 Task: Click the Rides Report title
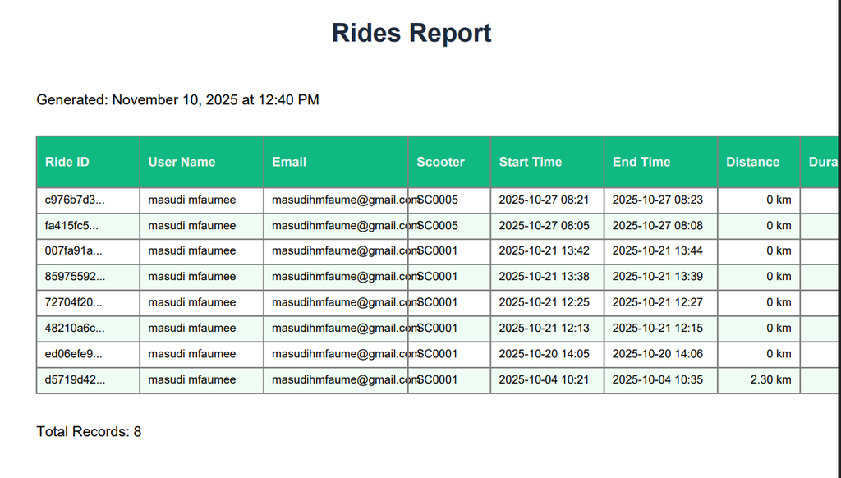pos(411,33)
